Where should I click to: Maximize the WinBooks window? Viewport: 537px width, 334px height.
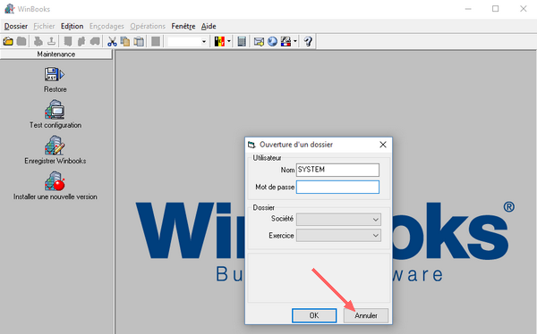[496, 9]
